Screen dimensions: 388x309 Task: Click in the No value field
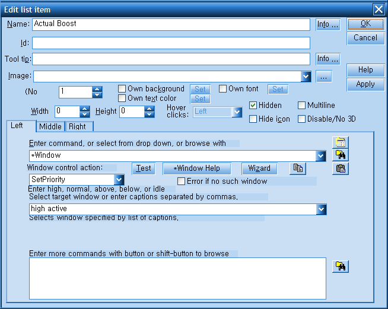pos(75,92)
